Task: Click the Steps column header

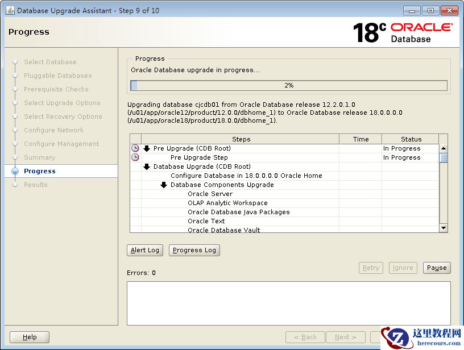Action: [x=241, y=139]
